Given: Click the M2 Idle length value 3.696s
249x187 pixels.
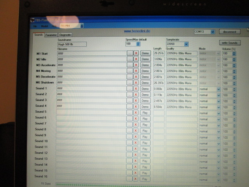Looking at the screenshot, I should tap(159, 59).
